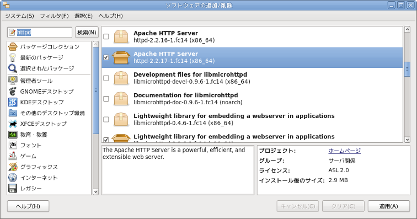Click the XFCEデスクトップ mouse icon
The image size is (417, 219).
point(13,124)
